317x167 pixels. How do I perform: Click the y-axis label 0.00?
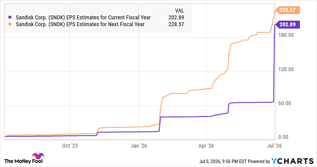(283, 137)
